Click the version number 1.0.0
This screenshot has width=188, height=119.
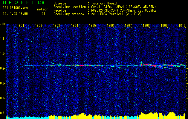[x=41, y=3]
